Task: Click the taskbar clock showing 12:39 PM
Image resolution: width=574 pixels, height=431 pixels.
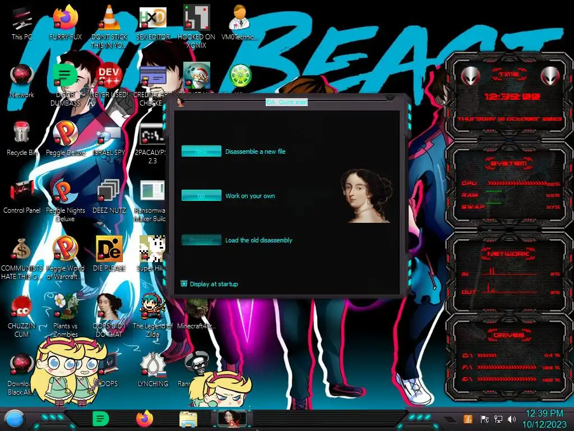Action: 544,419
